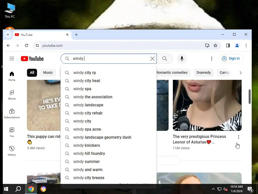Viewport: 258px width, 194px height.
Task: Open the police car video thumbnail
Action: point(44,178)
